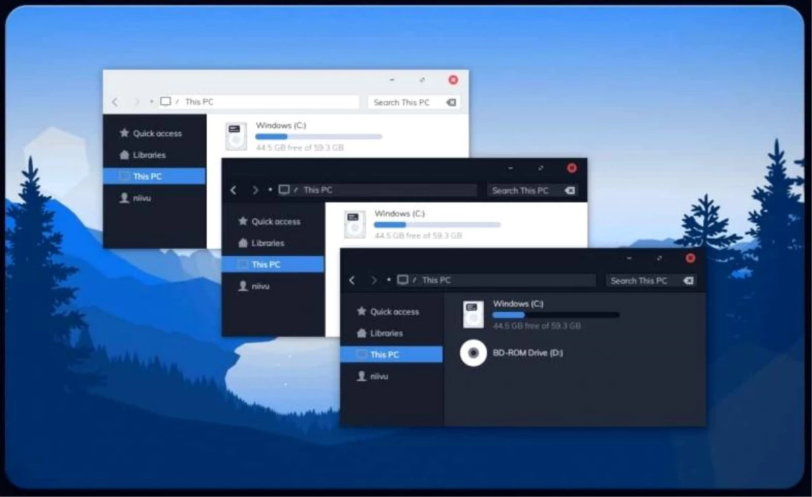
Task: Click the Windows (C:) drive icon in front window
Action: click(472, 314)
